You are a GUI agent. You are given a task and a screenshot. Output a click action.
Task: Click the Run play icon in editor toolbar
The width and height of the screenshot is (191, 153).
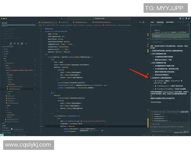(140, 22)
